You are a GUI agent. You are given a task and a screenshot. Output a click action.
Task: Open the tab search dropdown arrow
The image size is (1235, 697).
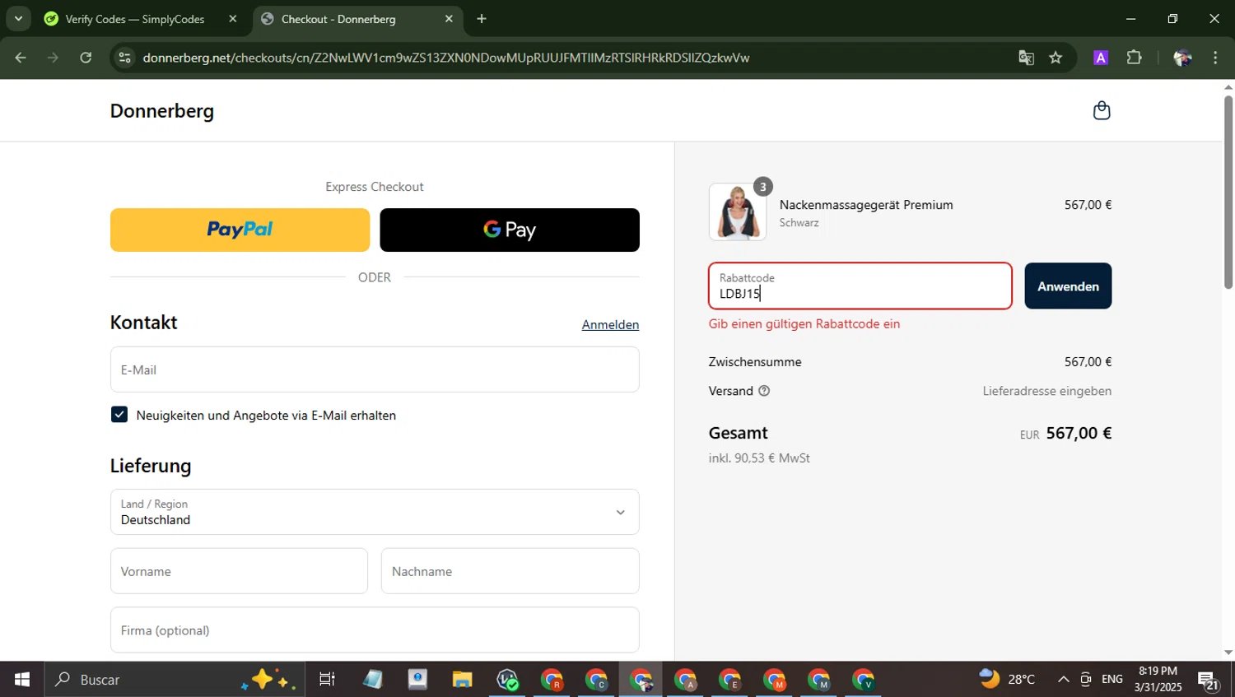(x=18, y=18)
